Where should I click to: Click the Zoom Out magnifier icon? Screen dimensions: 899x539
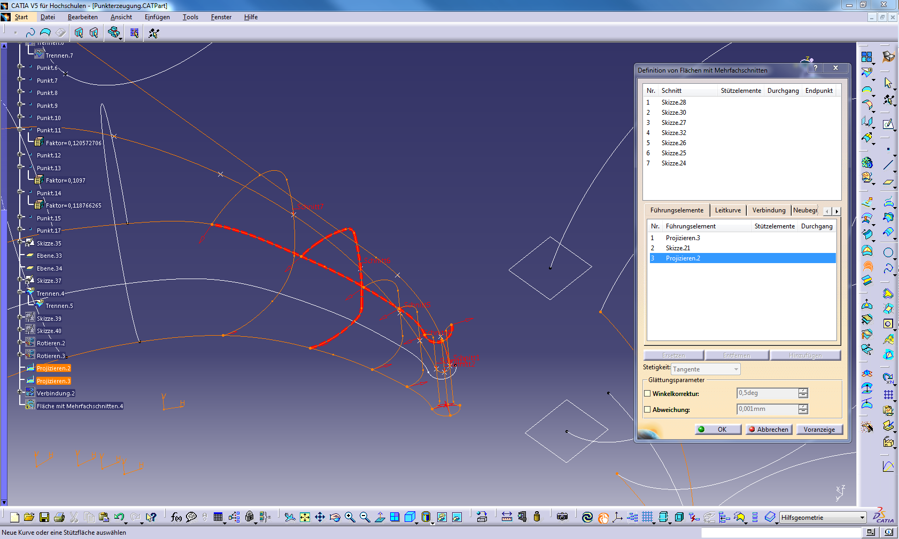point(365,517)
